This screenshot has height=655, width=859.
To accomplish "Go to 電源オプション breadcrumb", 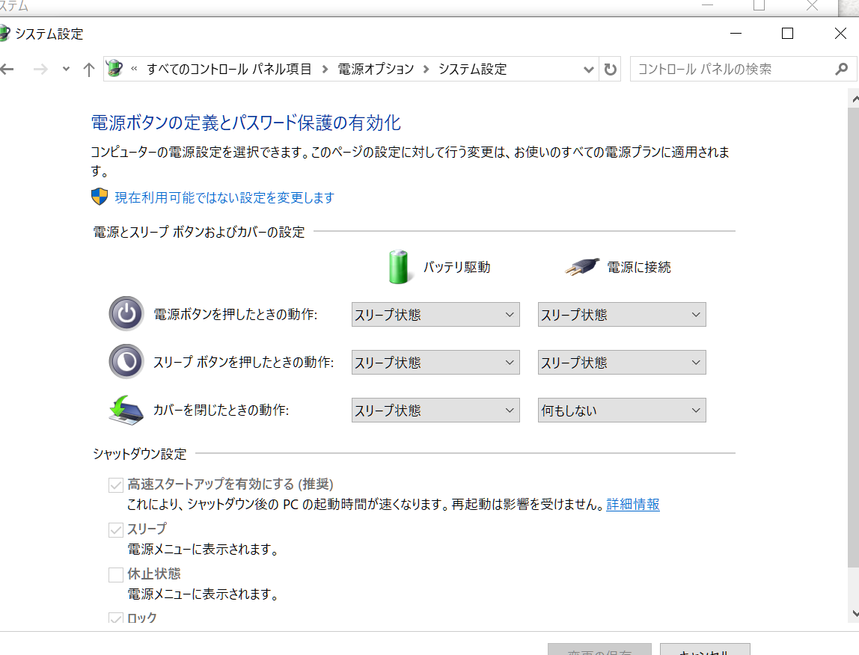I will click(x=376, y=69).
